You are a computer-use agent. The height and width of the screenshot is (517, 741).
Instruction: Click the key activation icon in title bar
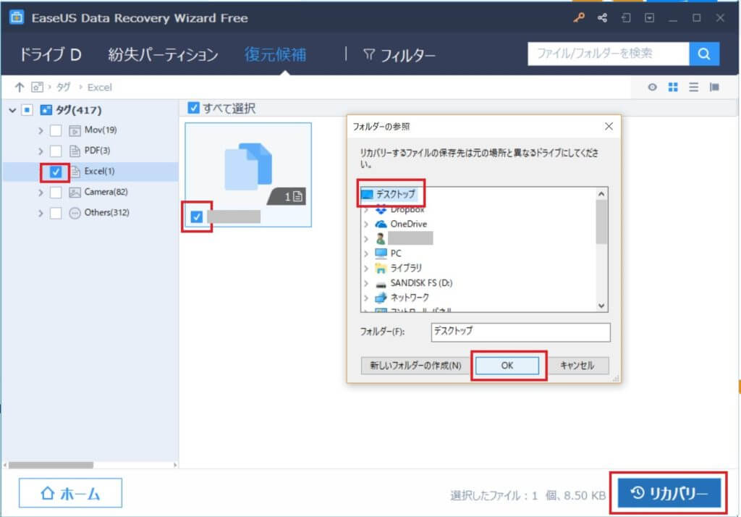[579, 17]
